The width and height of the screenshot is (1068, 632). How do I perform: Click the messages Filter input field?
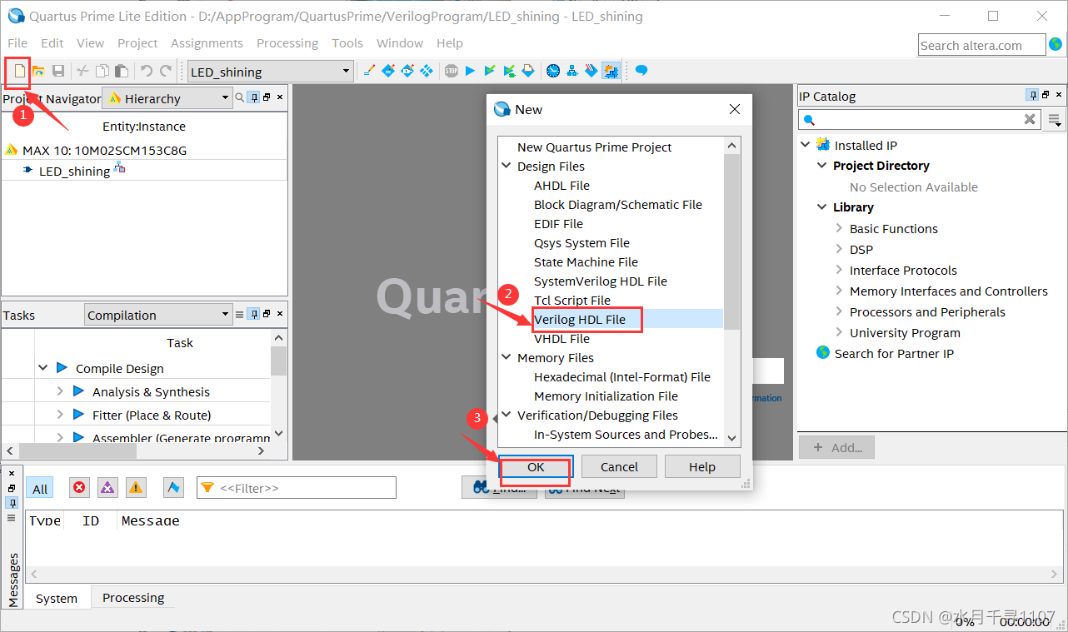(296, 488)
